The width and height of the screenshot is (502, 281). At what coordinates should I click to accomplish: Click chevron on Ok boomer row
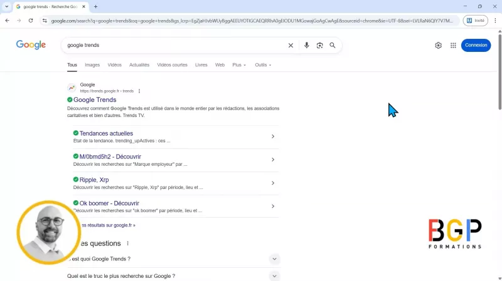[x=273, y=207]
